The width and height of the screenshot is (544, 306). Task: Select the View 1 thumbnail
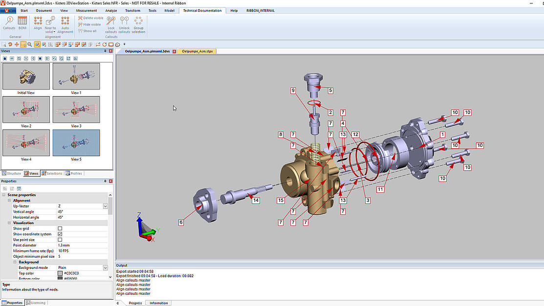tap(76, 76)
